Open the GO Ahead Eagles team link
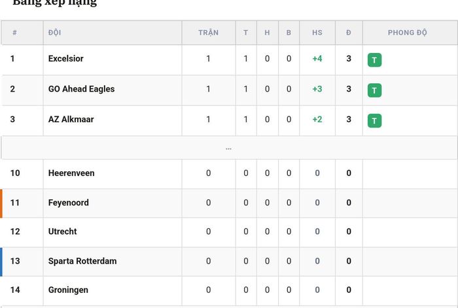Screen dimensions: 458x308 click(x=82, y=89)
